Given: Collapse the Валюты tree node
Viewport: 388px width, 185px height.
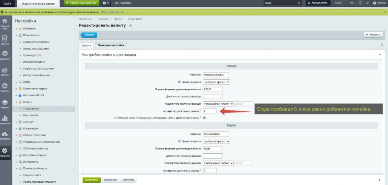Looking at the screenshot, I should (x=16, y=102).
